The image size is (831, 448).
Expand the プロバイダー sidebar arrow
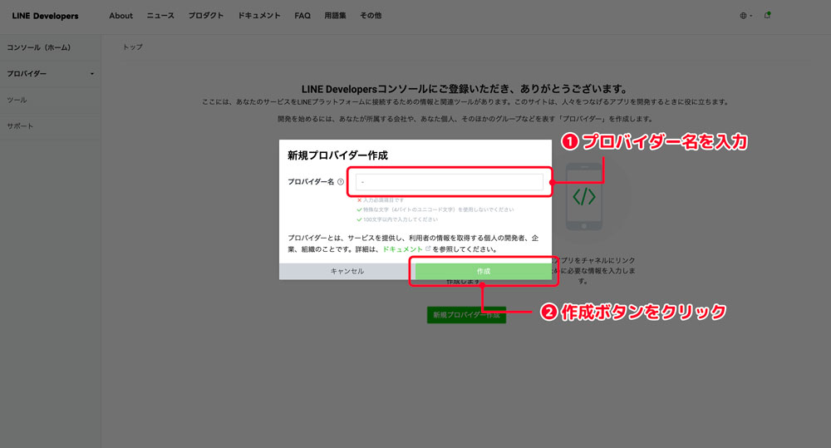(92, 74)
